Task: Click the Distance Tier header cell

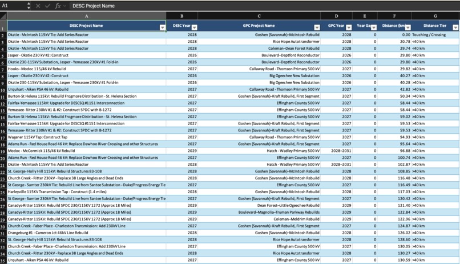Action: [435, 26]
